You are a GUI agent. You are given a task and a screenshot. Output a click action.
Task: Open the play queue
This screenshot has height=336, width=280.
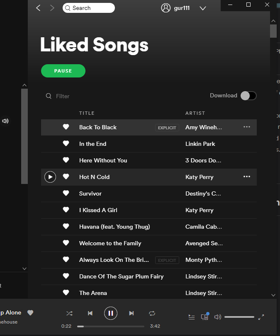[x=191, y=317]
